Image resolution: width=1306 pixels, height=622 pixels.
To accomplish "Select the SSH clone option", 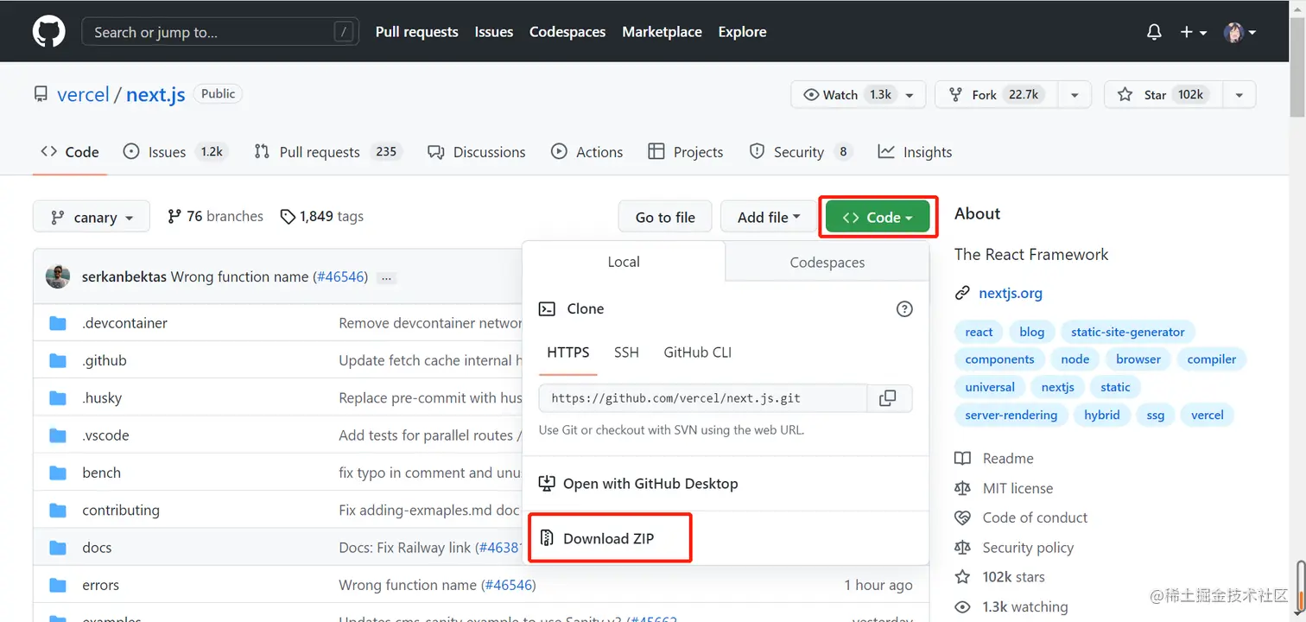I will tap(626, 352).
